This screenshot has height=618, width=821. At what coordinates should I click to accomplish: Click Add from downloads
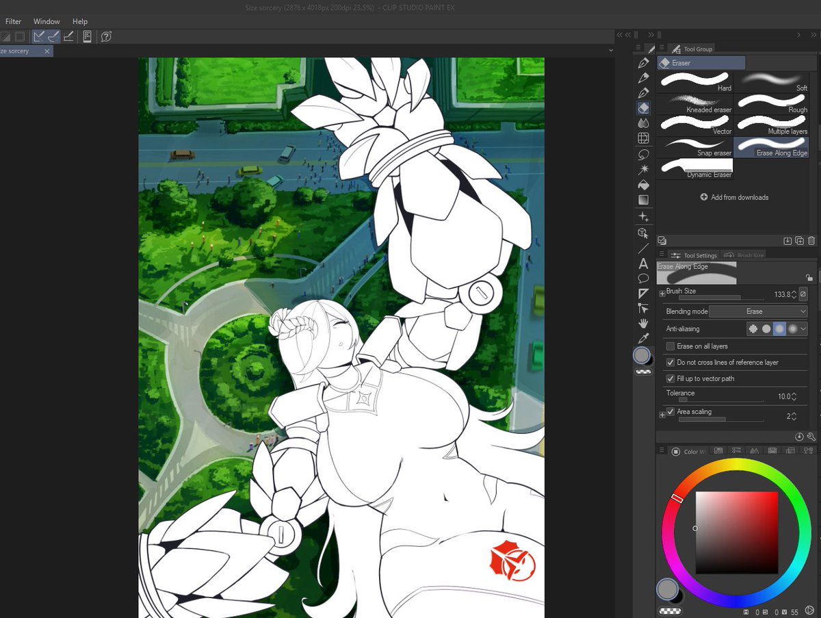point(734,197)
